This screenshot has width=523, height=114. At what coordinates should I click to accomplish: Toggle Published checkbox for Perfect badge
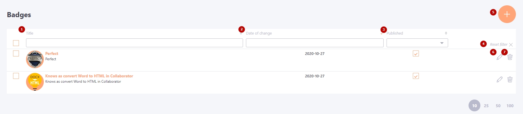[x=416, y=53]
